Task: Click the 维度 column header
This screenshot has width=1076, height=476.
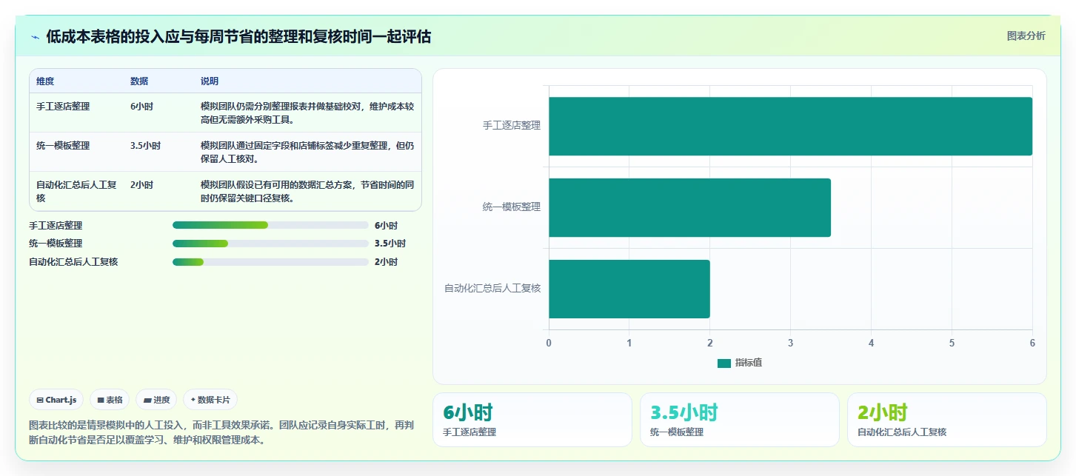Action: pos(45,81)
